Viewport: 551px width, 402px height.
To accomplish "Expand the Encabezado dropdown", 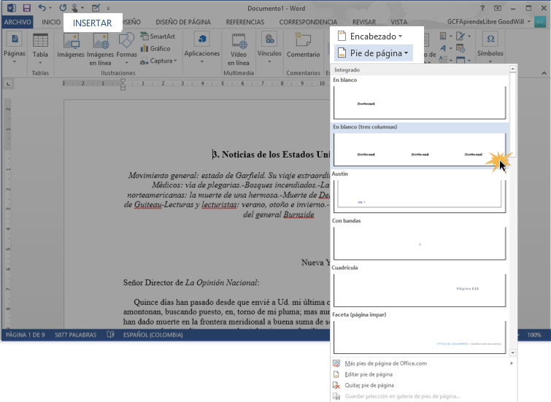I will pos(370,36).
